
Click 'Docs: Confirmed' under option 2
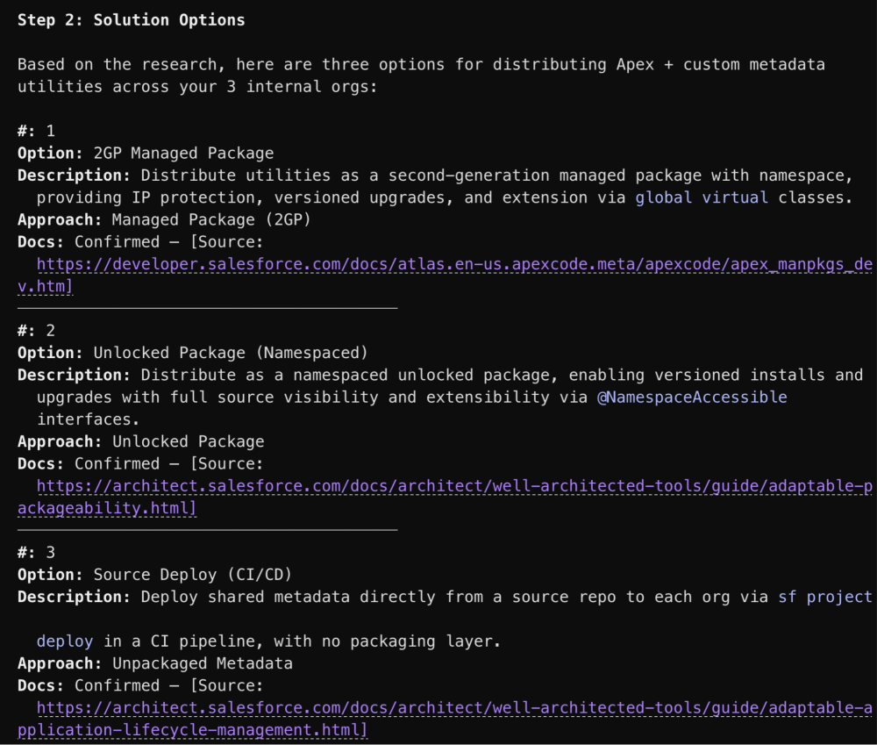point(89,464)
